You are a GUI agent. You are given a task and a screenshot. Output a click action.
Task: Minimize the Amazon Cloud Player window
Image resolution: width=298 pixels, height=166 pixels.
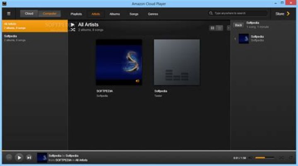click(x=276, y=3)
